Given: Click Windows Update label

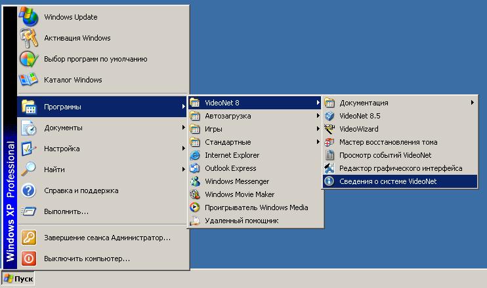Looking at the screenshot, I should click(x=71, y=17).
